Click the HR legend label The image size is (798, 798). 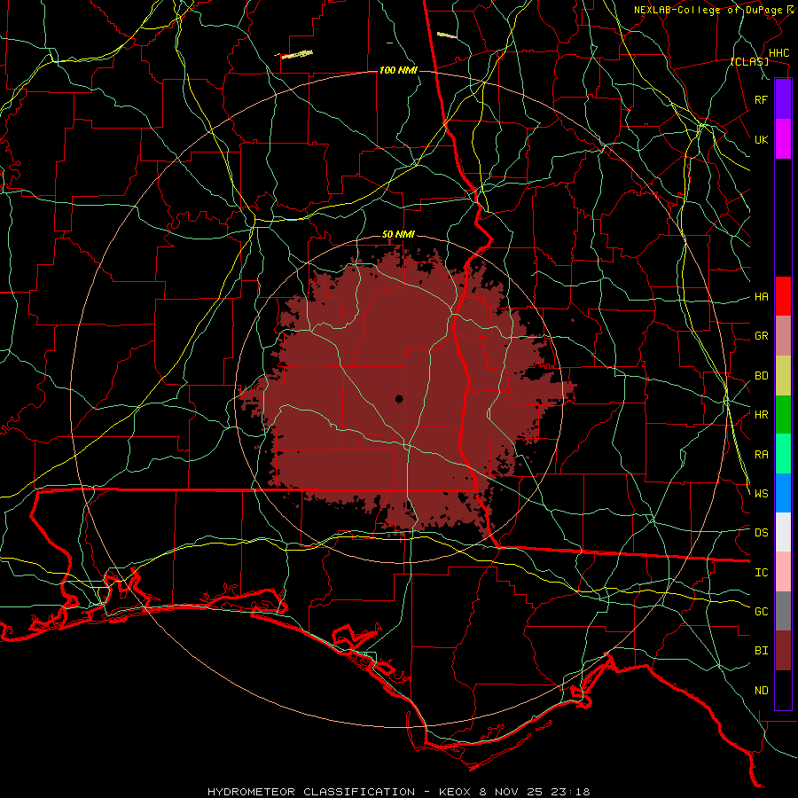(x=761, y=415)
